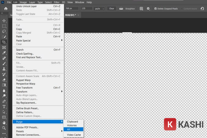Click the 135 resolution field

[x=87, y=8]
